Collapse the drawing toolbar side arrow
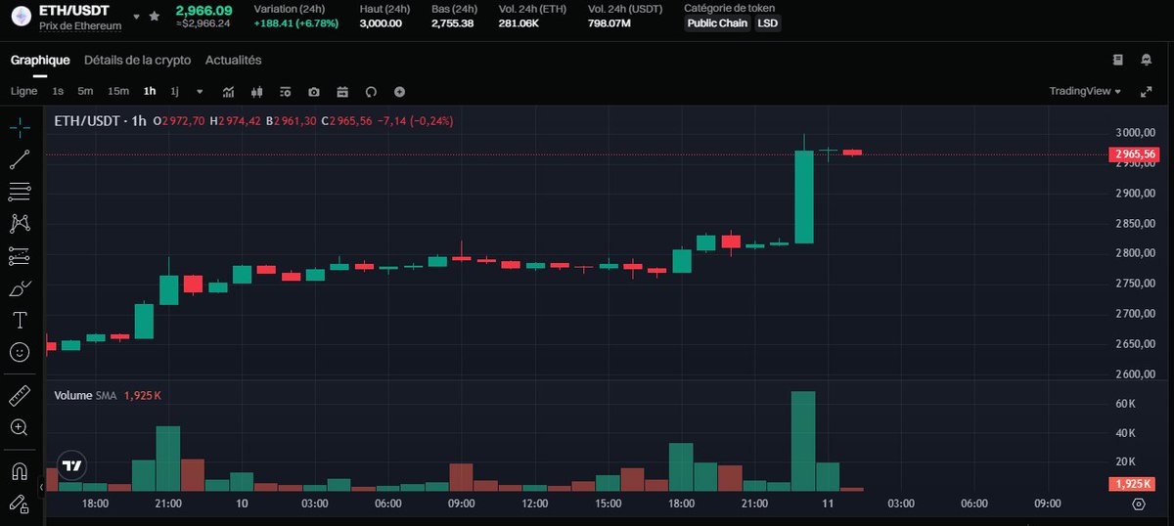1174x526 pixels. pyautogui.click(x=41, y=486)
